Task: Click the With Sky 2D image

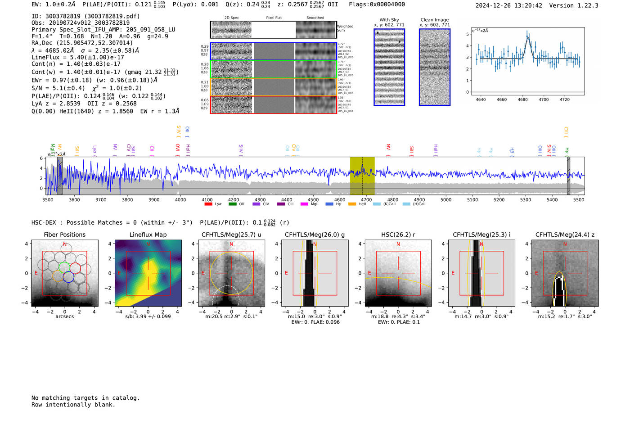Action: point(389,67)
